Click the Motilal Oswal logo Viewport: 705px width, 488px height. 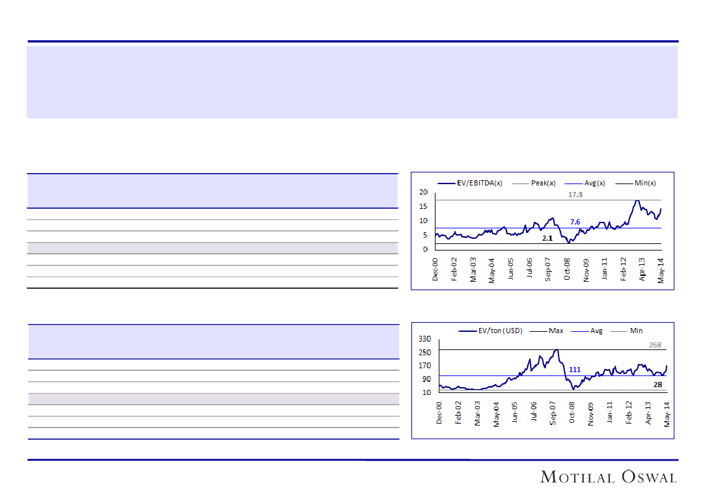pyautogui.click(x=609, y=477)
